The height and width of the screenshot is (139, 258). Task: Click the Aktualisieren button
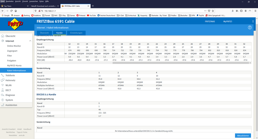pyautogui.click(x=243, y=136)
